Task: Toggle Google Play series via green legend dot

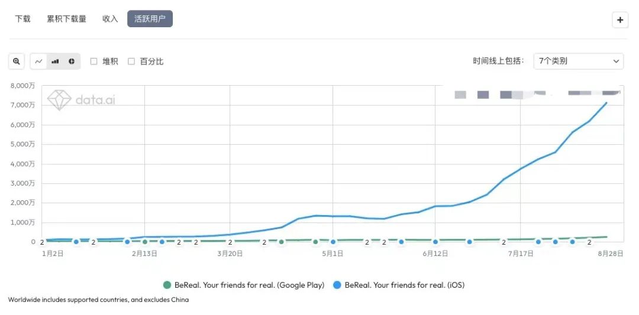Action: (x=167, y=285)
